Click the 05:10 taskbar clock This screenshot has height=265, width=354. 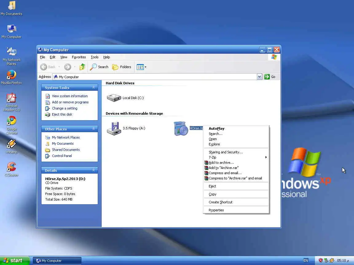tap(343, 260)
